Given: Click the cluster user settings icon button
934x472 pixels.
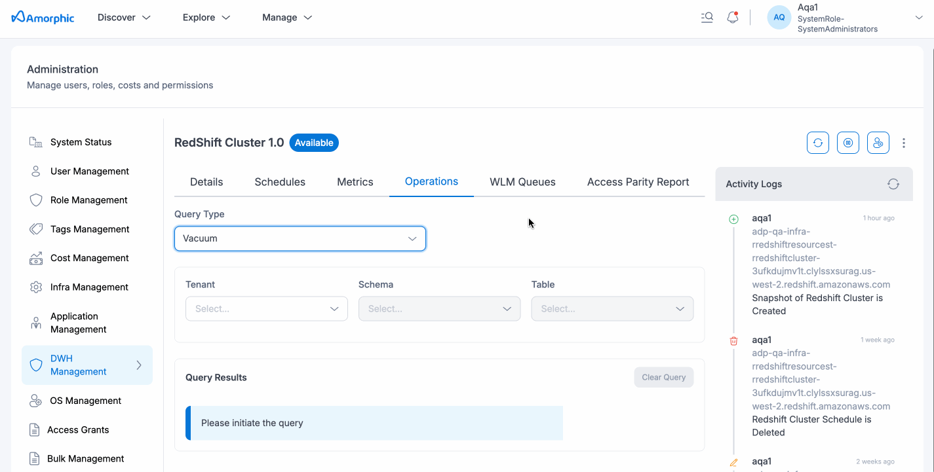Looking at the screenshot, I should click(878, 143).
